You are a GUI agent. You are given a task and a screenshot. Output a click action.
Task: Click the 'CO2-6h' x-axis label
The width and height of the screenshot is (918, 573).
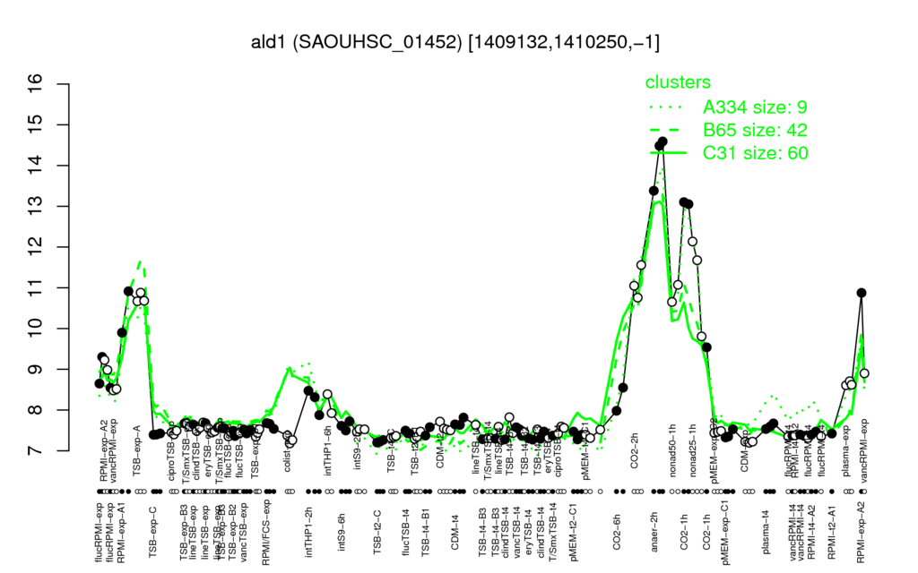tap(617, 532)
